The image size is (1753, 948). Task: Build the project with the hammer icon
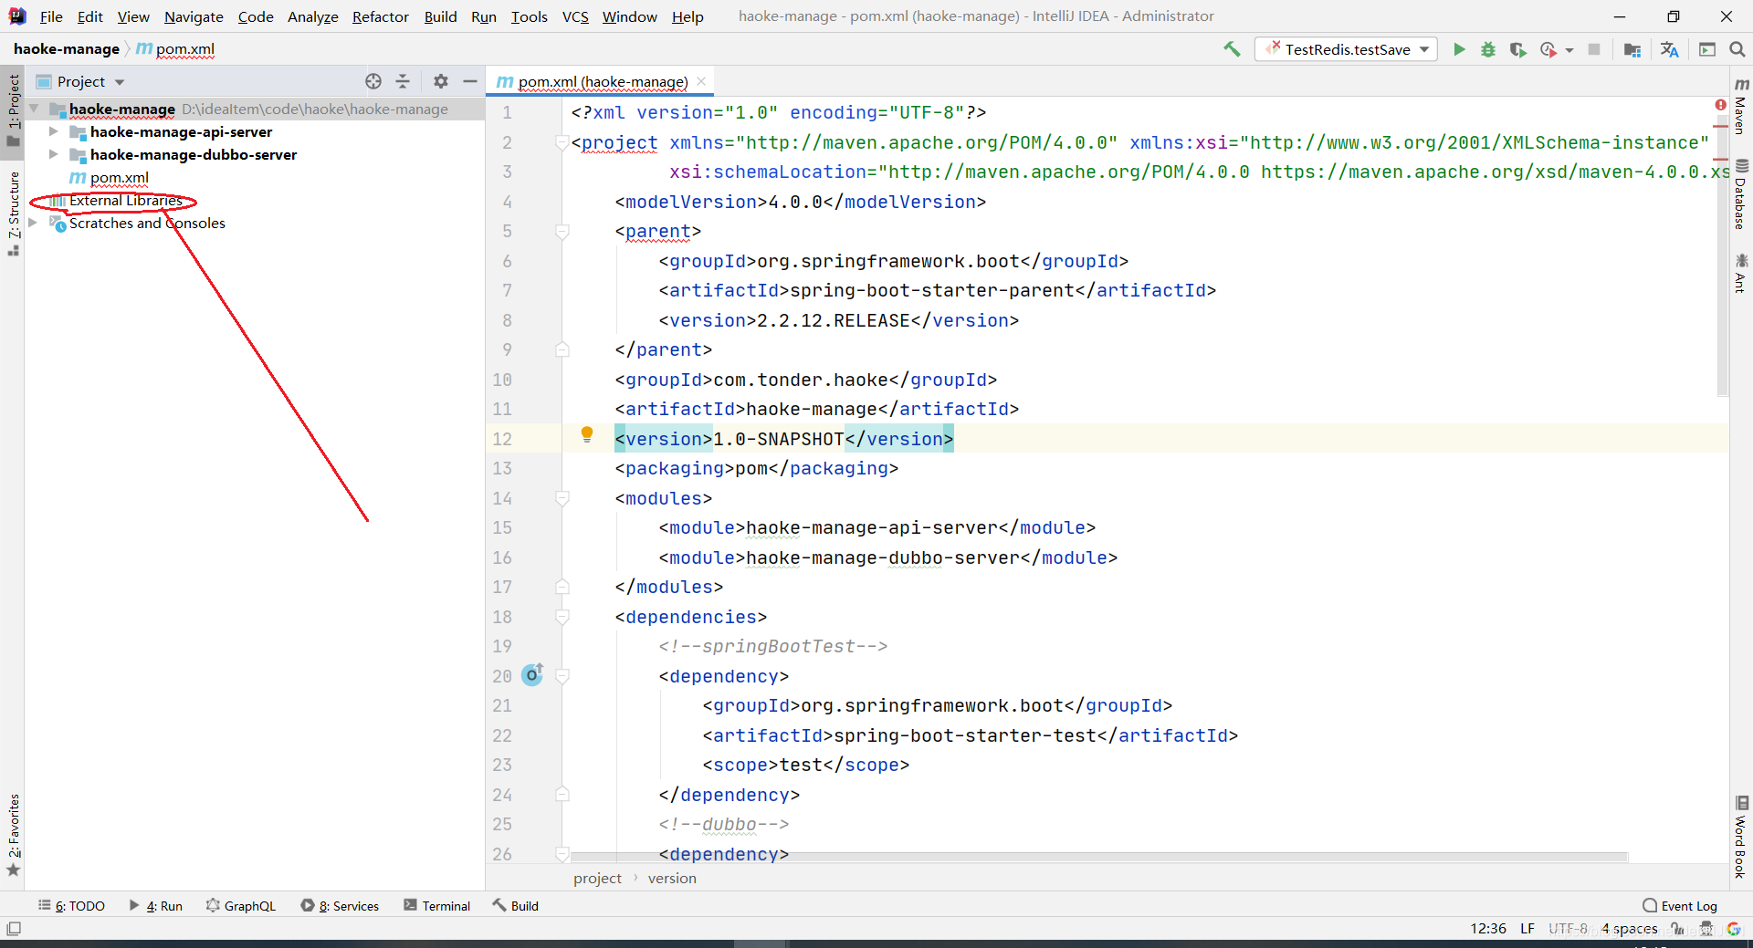[1232, 49]
